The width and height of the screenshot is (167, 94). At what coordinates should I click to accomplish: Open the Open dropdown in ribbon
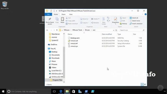[124, 18]
